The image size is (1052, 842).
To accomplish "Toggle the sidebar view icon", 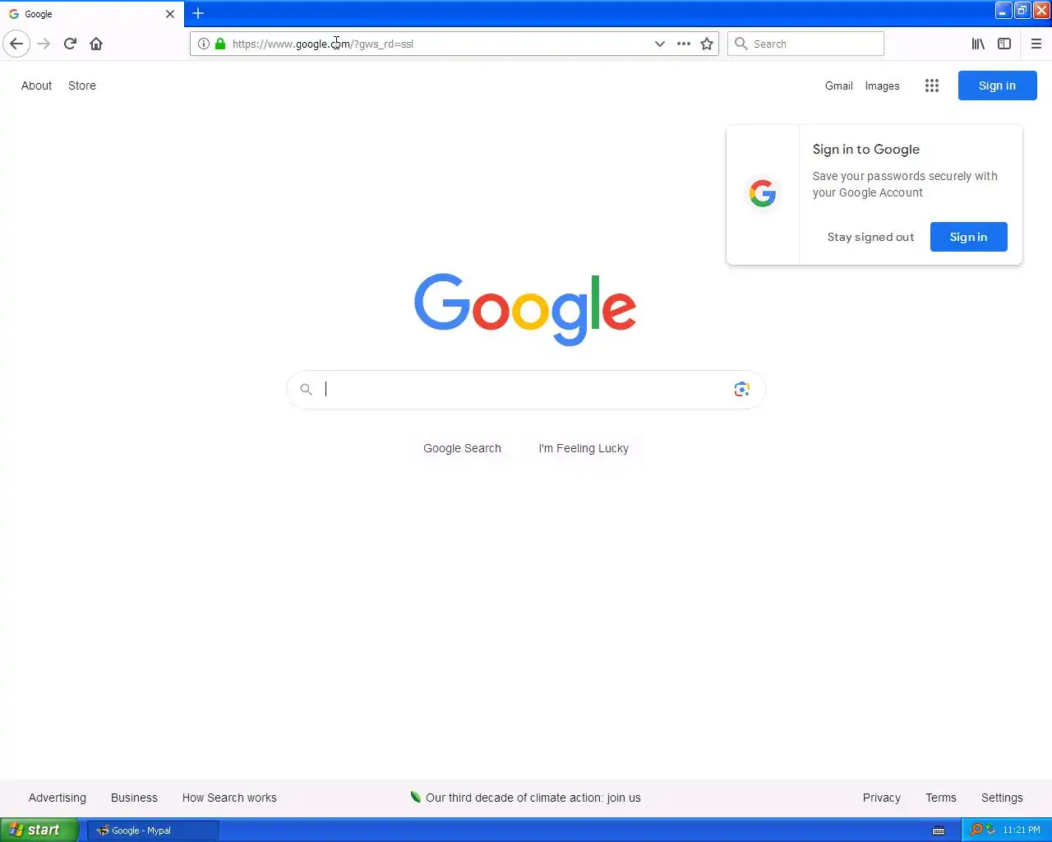I will [1004, 44].
